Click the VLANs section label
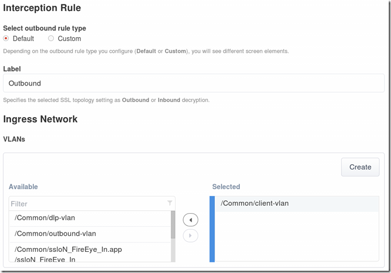 coord(15,138)
